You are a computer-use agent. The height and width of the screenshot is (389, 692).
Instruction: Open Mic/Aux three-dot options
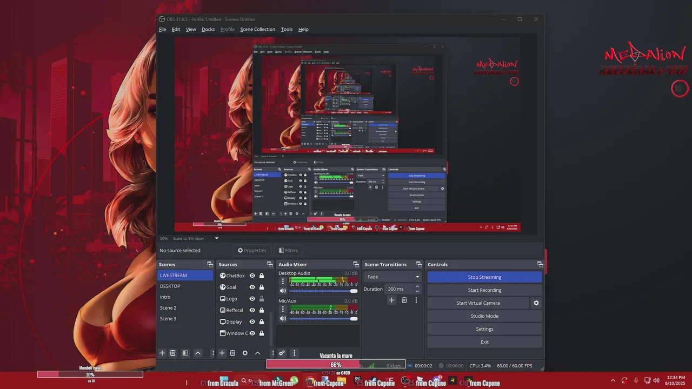click(282, 308)
